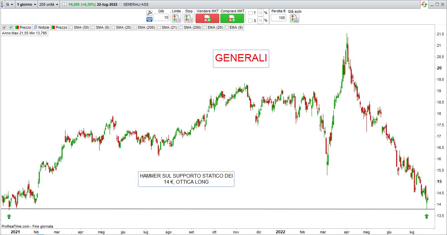
Task: Click the green Comprare MKT button
Action: pyautogui.click(x=232, y=18)
